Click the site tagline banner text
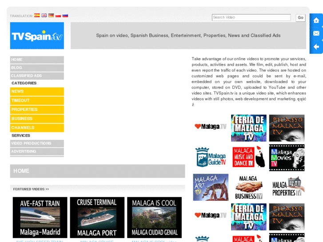The height and width of the screenshot is (242, 323). (188, 36)
